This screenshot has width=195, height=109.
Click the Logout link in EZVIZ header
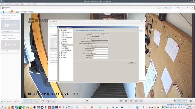(170, 8)
